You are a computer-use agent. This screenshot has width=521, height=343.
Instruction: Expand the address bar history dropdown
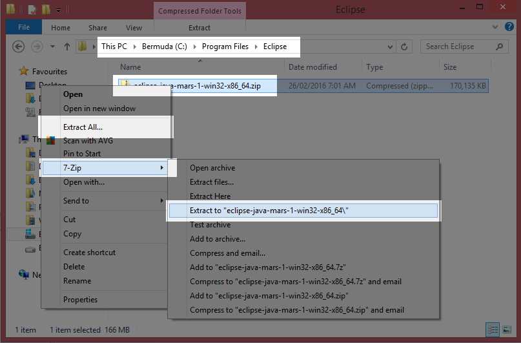point(390,47)
